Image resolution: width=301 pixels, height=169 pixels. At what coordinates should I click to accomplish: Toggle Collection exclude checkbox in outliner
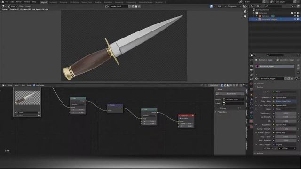click(x=292, y=13)
